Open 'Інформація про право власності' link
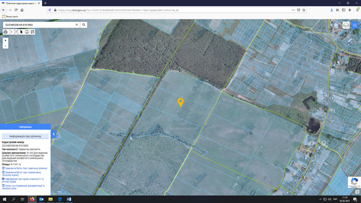361x203 pixels. 23,180
